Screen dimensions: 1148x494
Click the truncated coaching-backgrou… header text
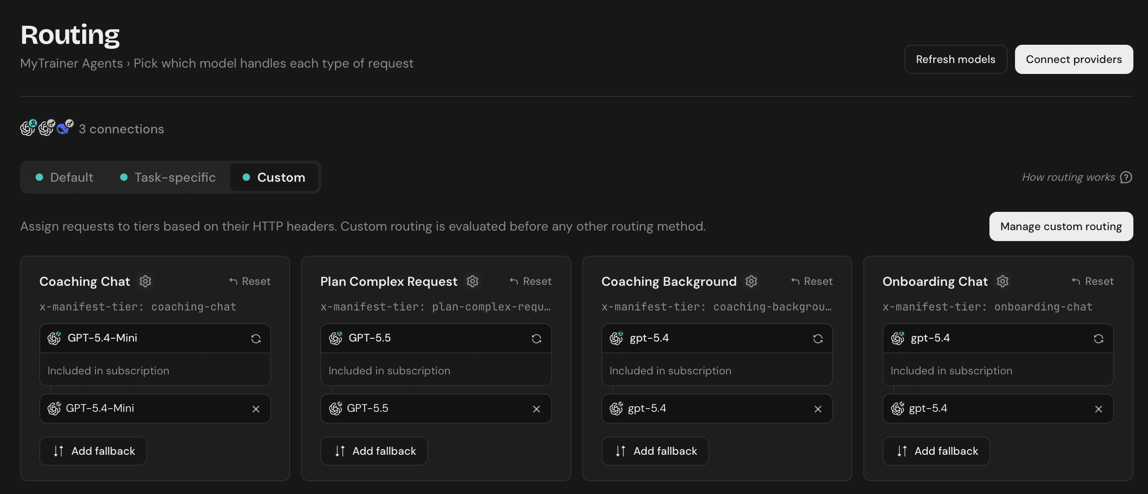tap(717, 307)
